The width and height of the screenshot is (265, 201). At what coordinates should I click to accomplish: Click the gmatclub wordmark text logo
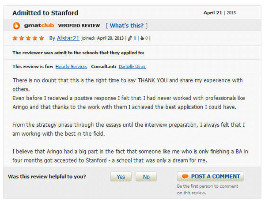[x=39, y=25]
